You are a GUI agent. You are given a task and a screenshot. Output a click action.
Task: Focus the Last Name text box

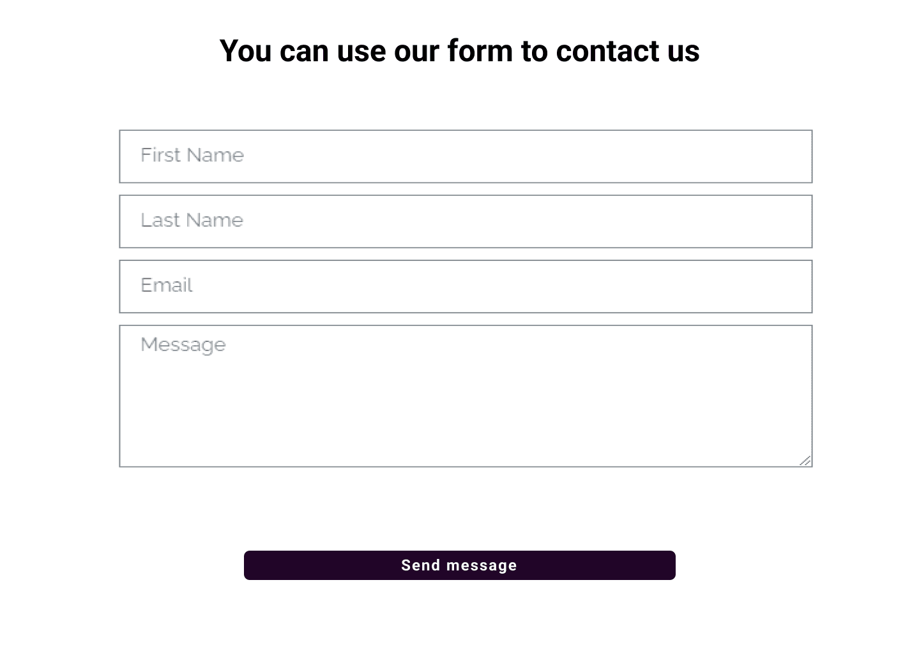pyautogui.click(x=466, y=221)
